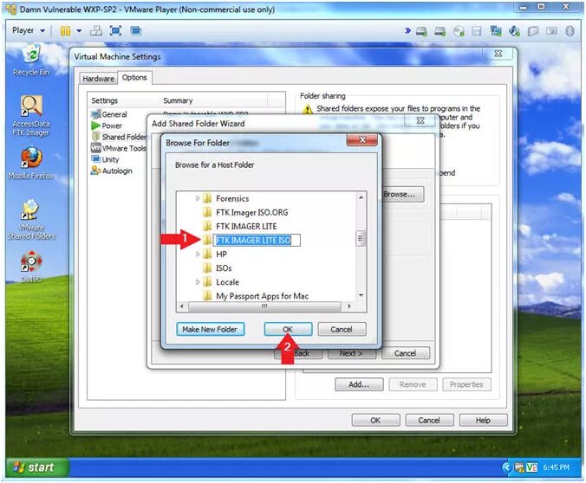Click the floppy drive device icon

477,31
